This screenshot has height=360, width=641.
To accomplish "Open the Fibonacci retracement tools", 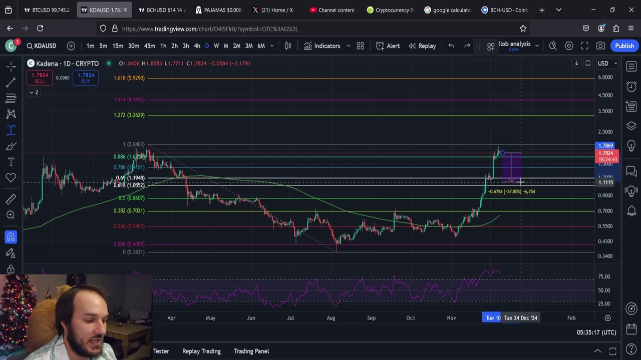I will coord(11,98).
